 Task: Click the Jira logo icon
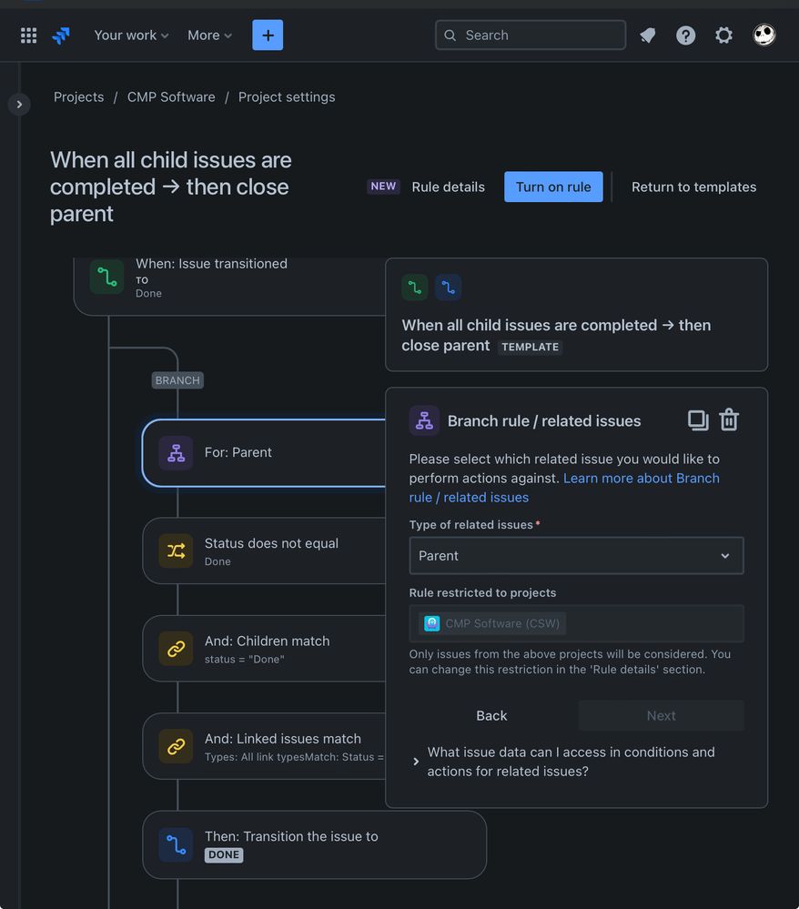[61, 35]
